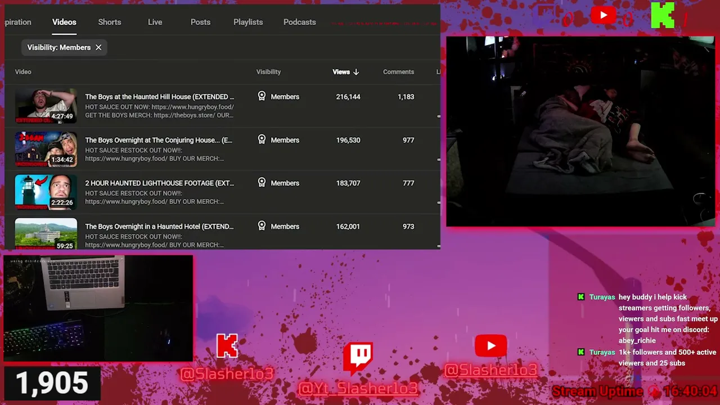Click the 973 comments count
720x405 pixels.
[408, 226]
